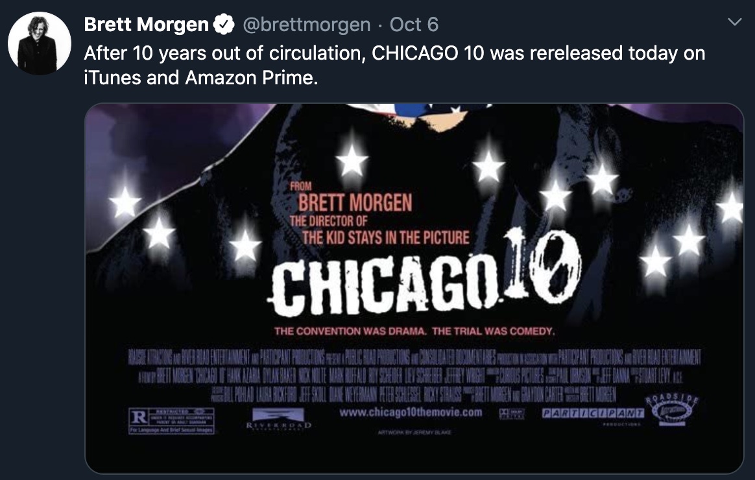
Task: Open Brett Morgen's profile avatar
Action: click(x=40, y=43)
